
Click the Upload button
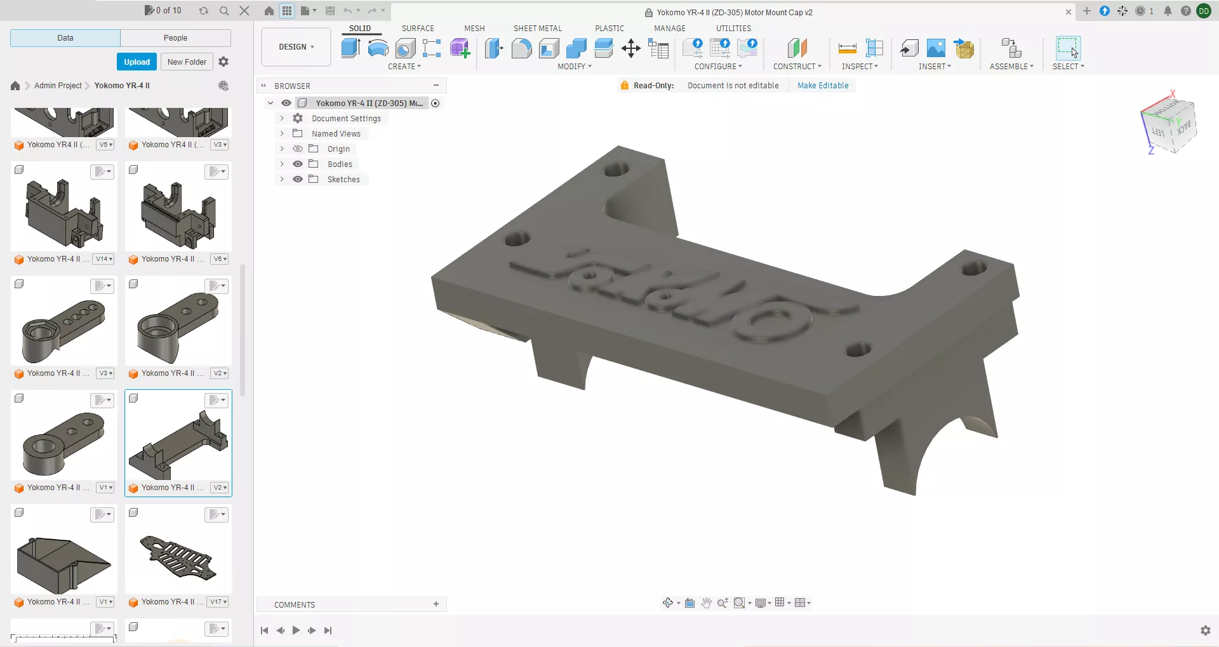coord(137,62)
